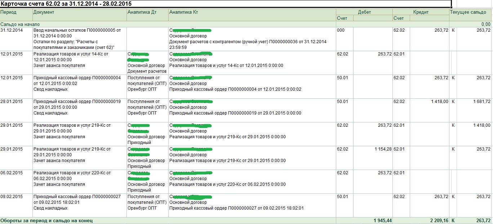
Task: Click the "Обороты за период и сальдо на конец" row
Action: [x=246, y=220]
